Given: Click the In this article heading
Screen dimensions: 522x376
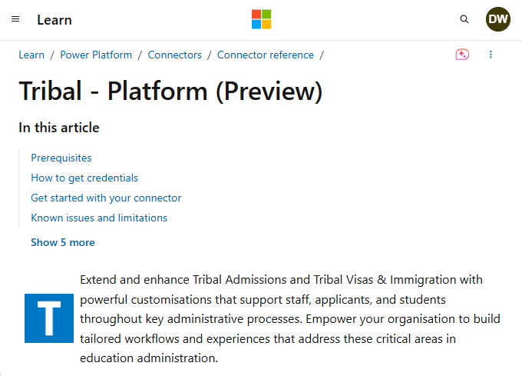Looking at the screenshot, I should [59, 128].
